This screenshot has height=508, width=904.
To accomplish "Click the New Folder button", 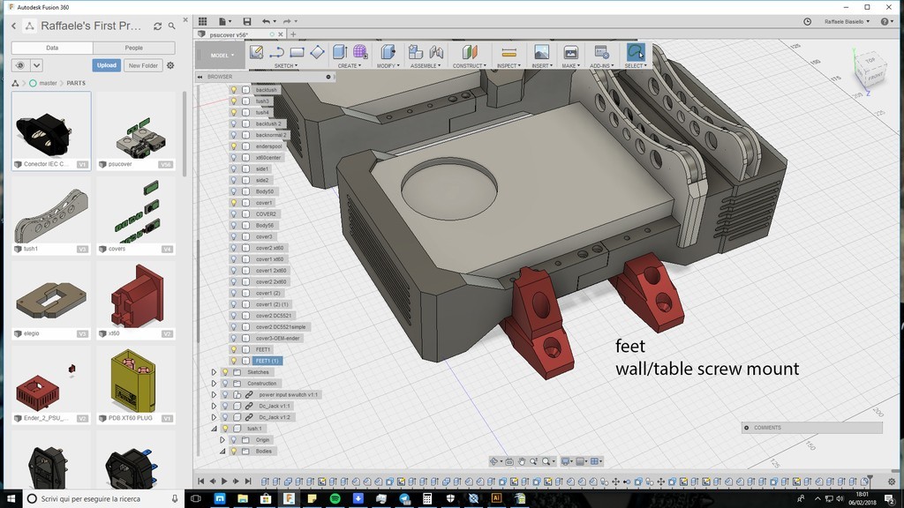I will click(x=143, y=65).
